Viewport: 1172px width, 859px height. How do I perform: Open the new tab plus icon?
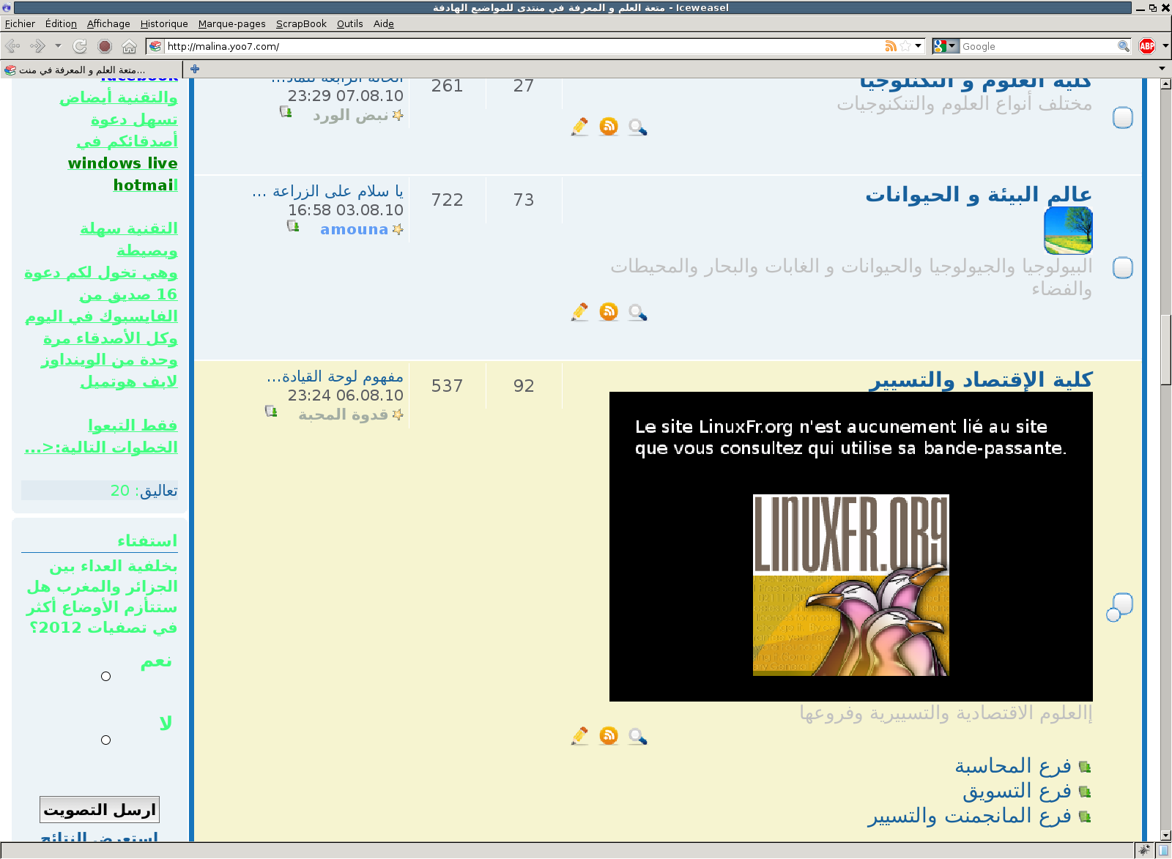195,70
